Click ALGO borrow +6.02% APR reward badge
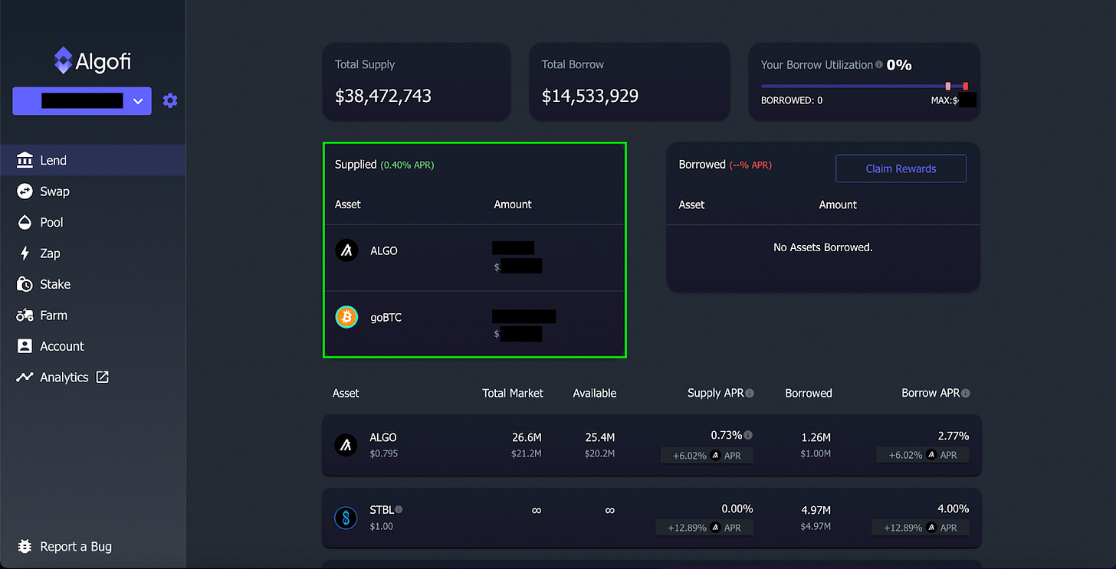The image size is (1116, 569). pos(923,455)
